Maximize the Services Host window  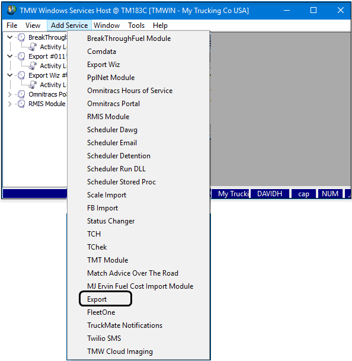point(313,10)
